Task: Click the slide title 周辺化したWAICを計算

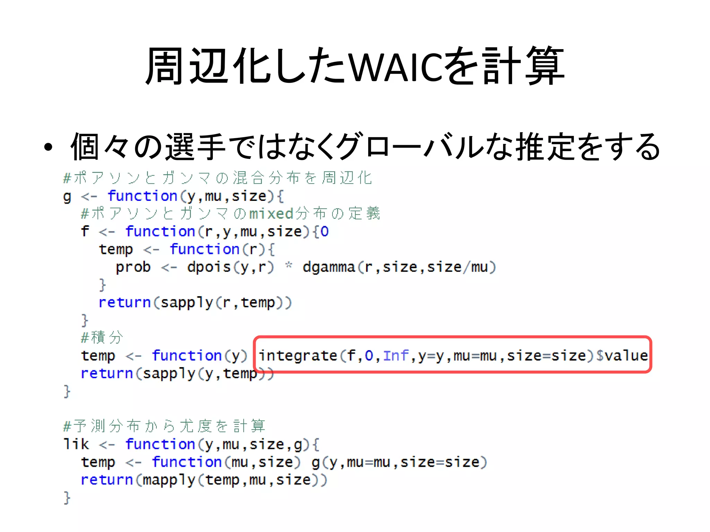Action: click(355, 66)
